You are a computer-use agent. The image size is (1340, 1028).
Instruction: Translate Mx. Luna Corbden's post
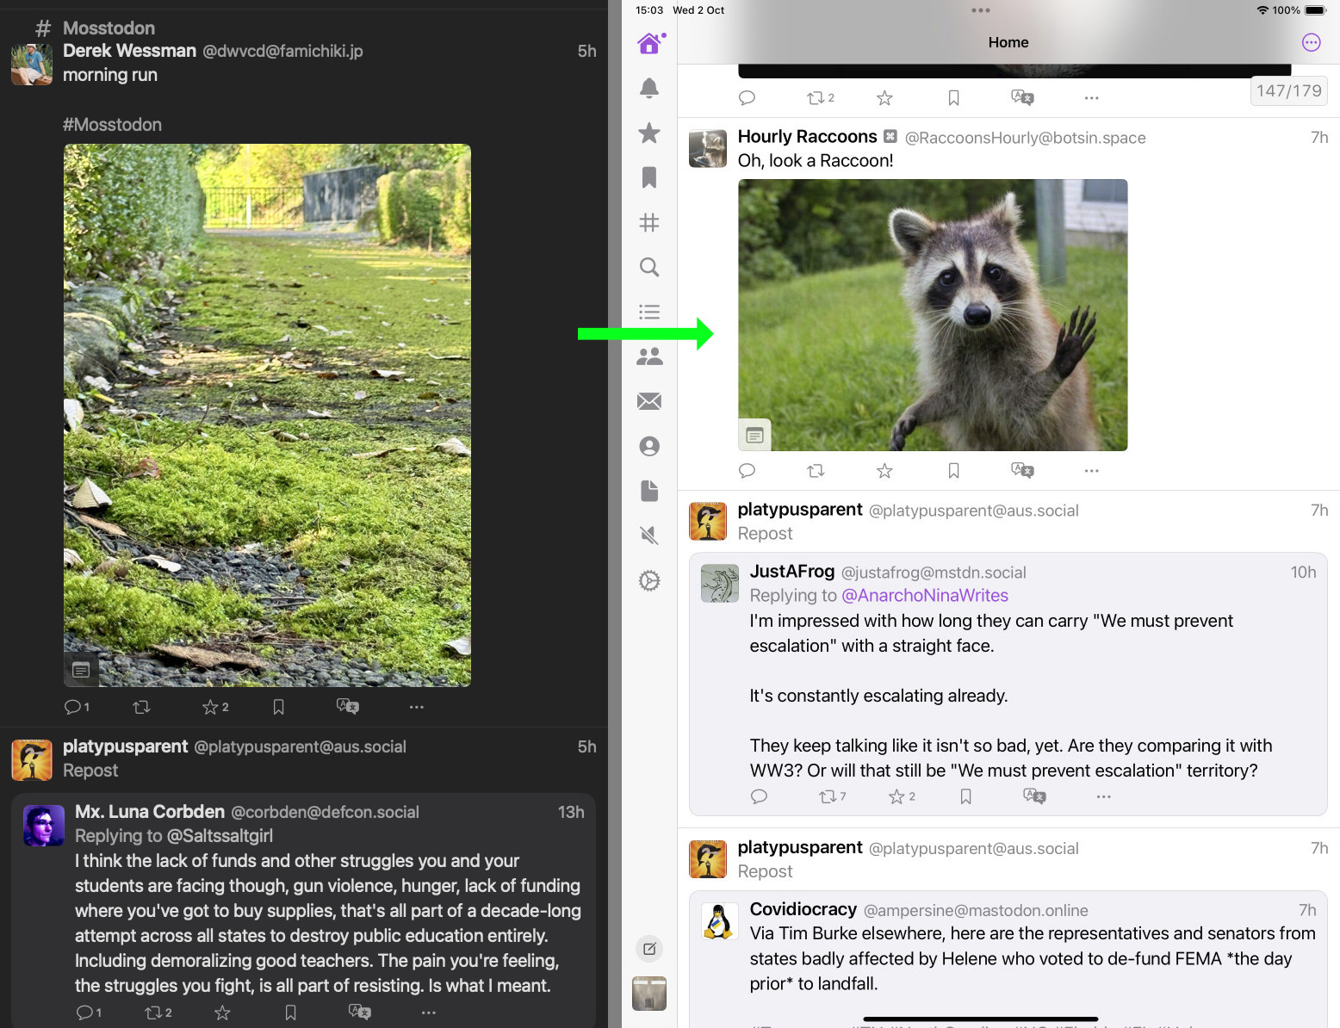359,1012
